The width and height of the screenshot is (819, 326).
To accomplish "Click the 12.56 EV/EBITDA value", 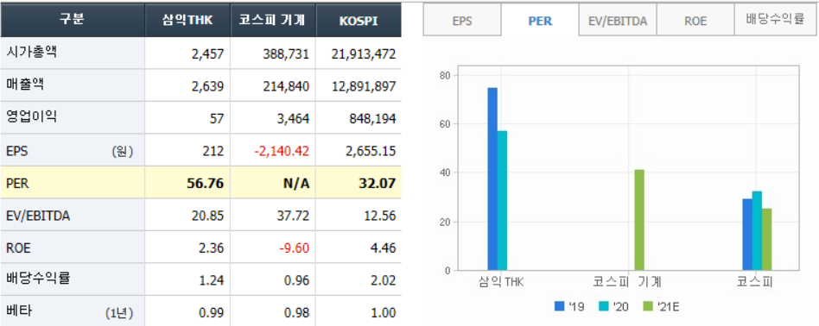I will coord(381,216).
